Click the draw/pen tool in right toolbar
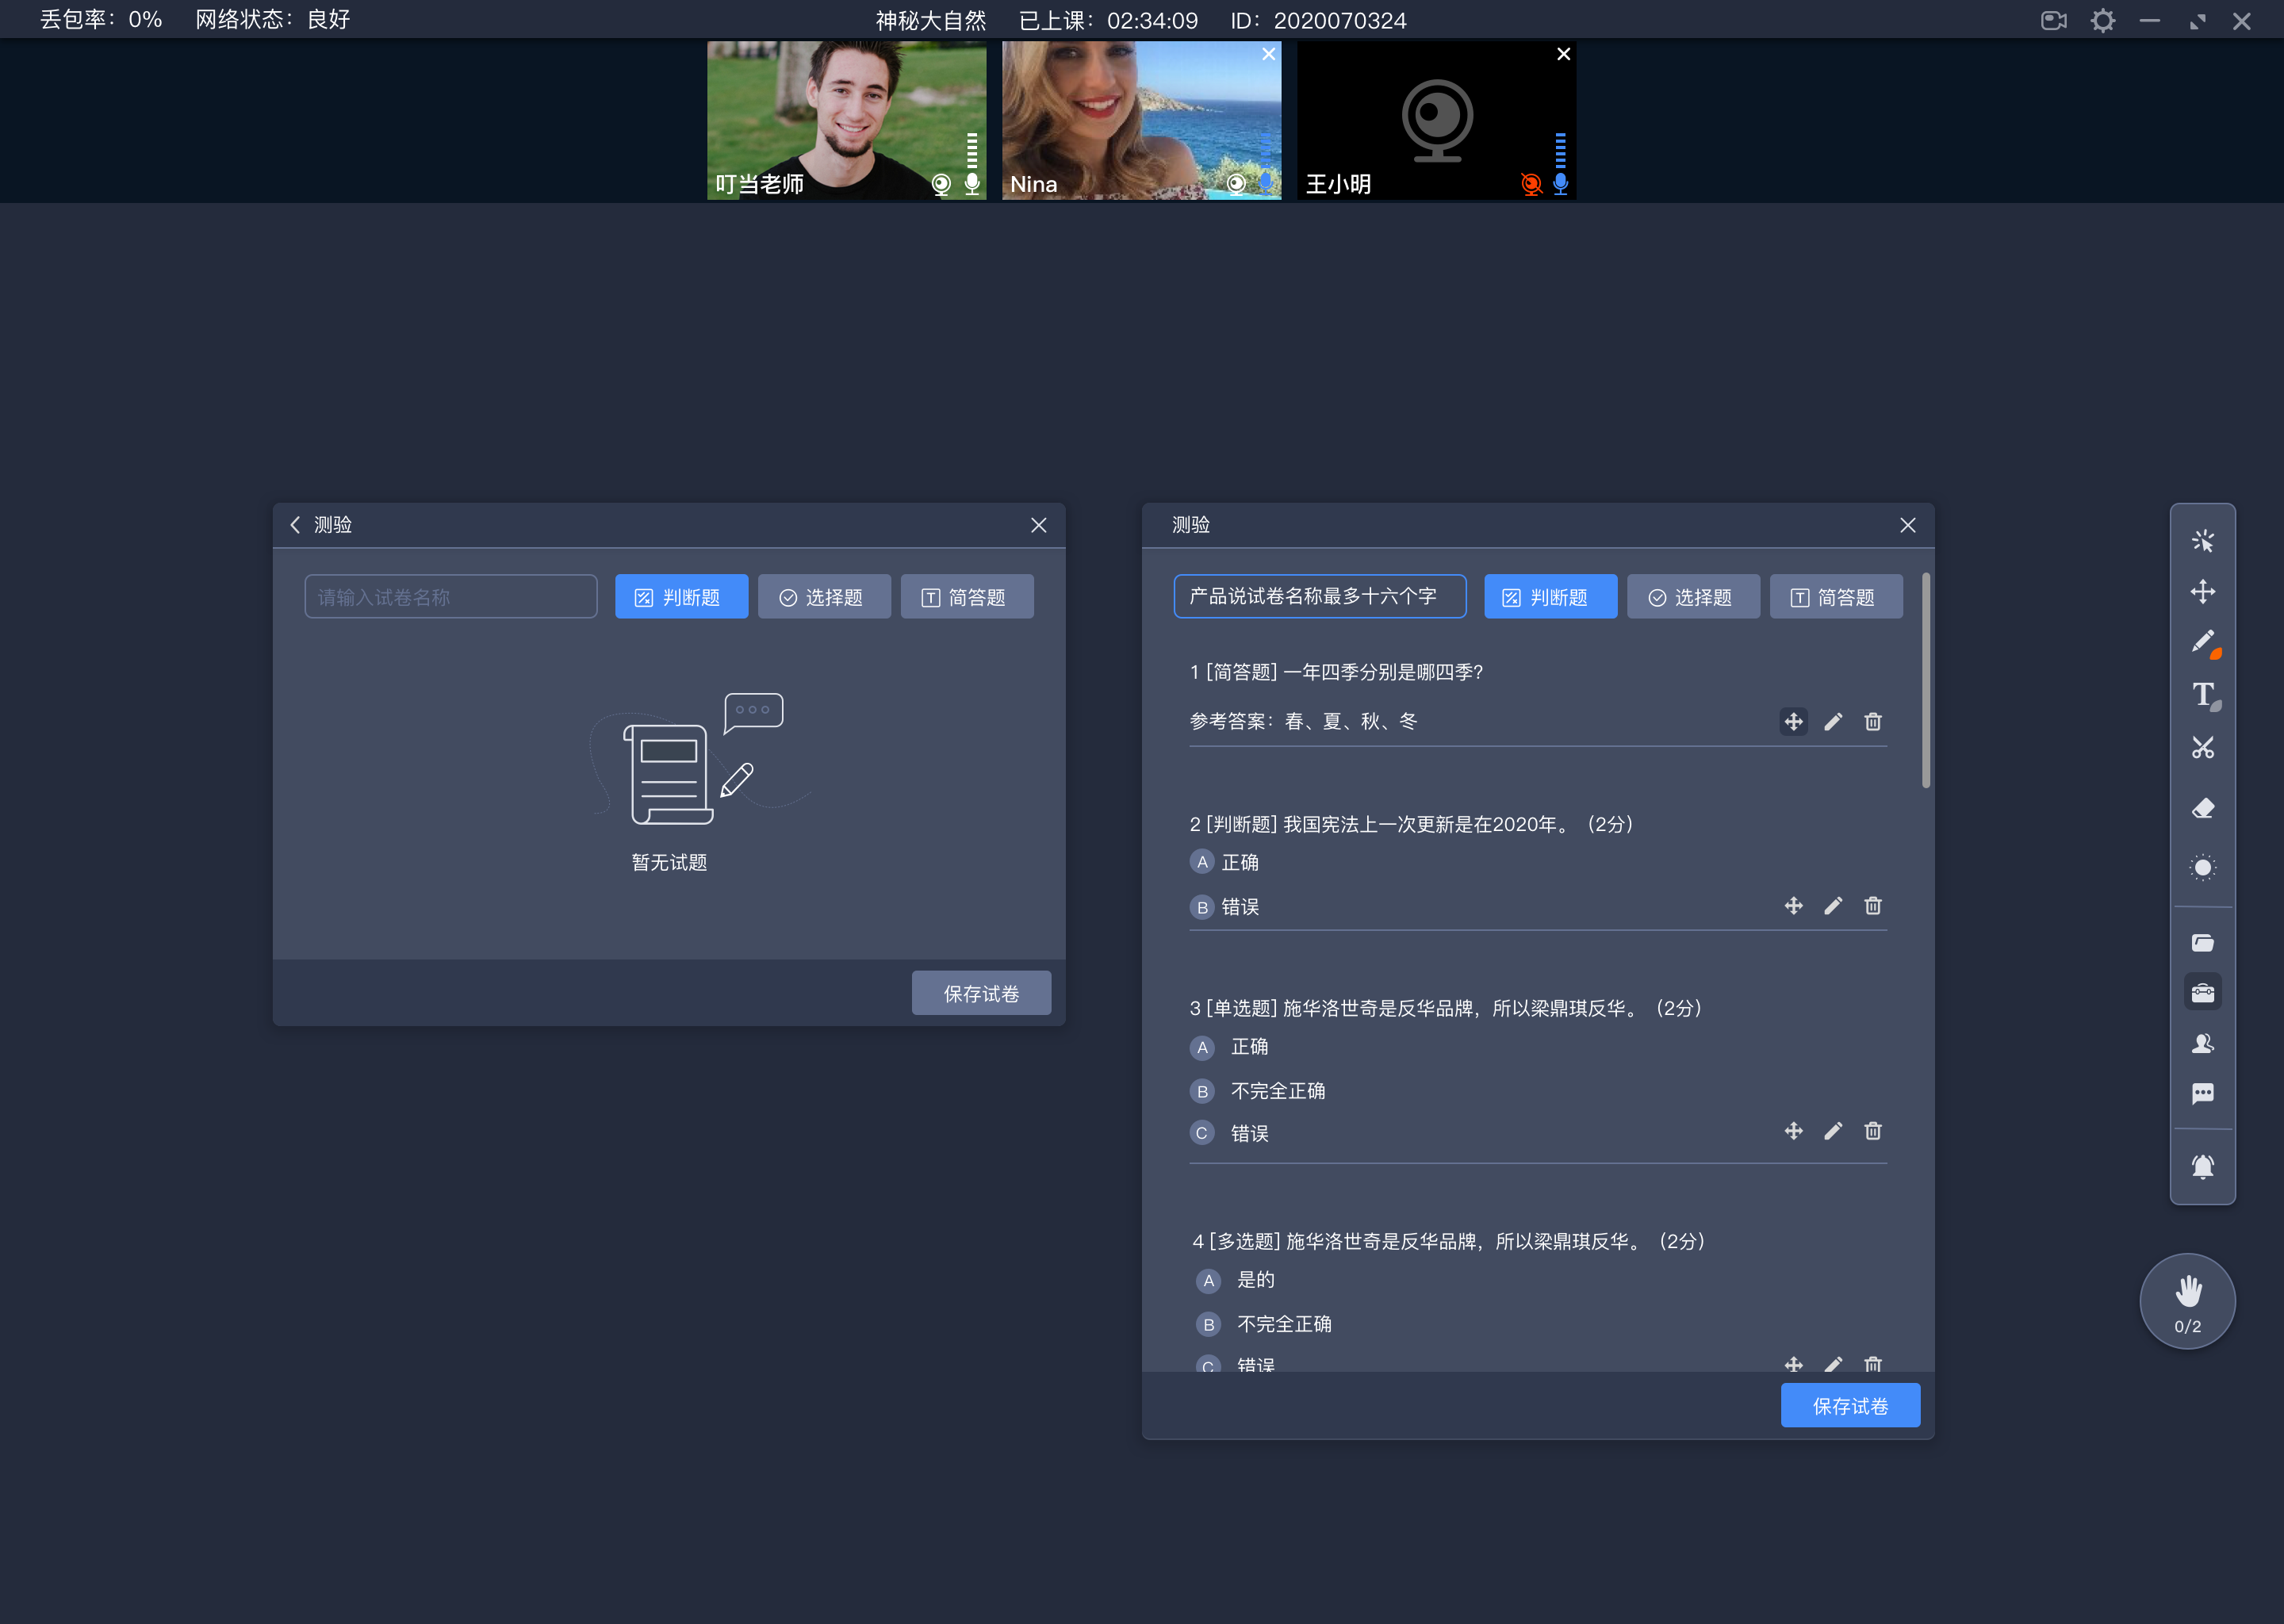 click(x=2205, y=645)
